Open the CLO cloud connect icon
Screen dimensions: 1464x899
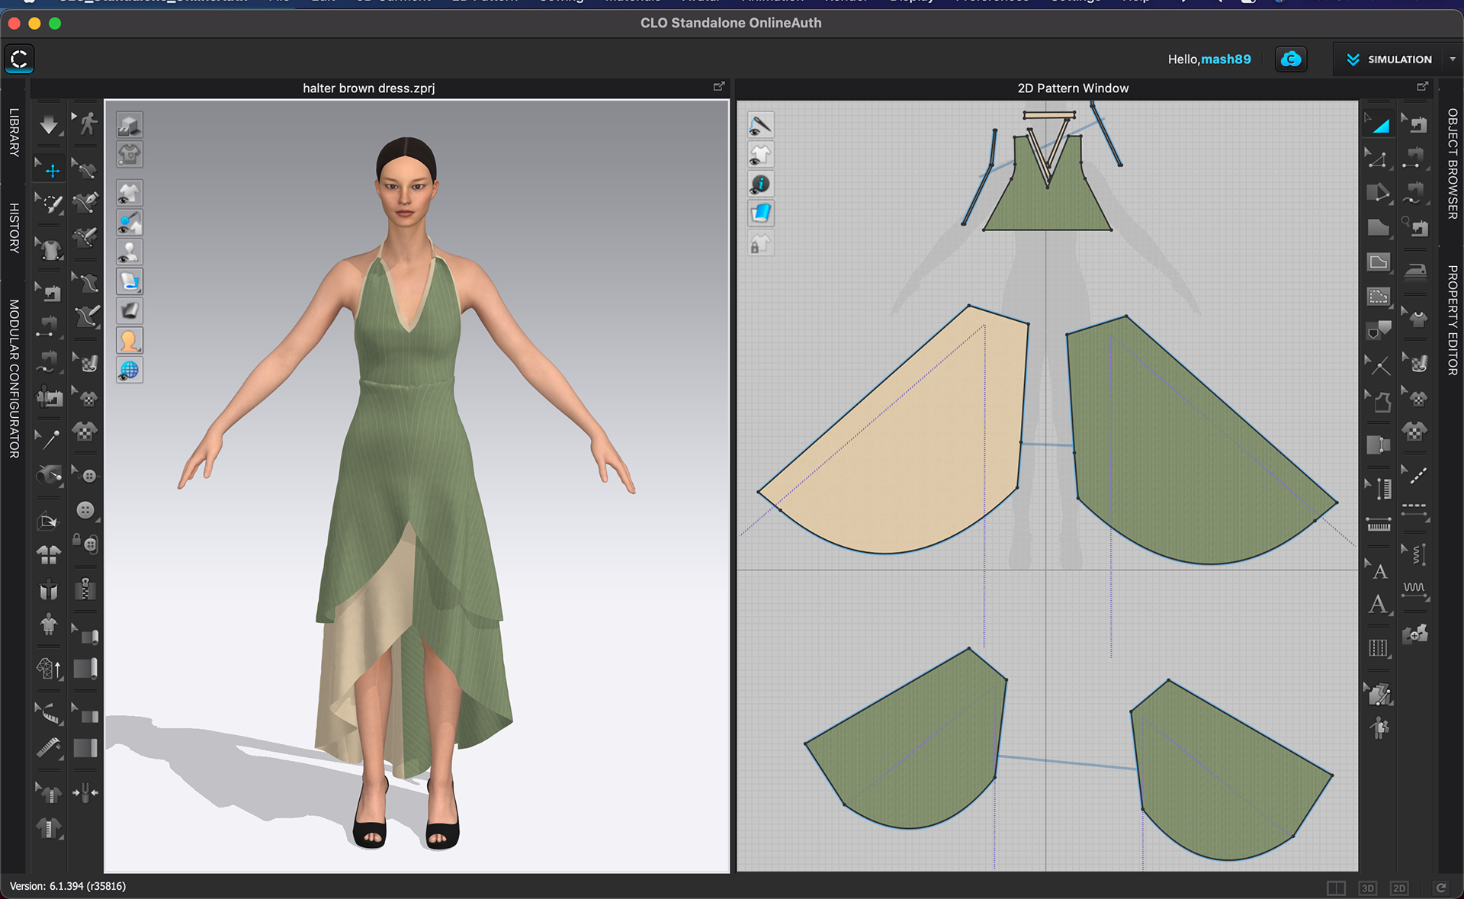[1291, 59]
